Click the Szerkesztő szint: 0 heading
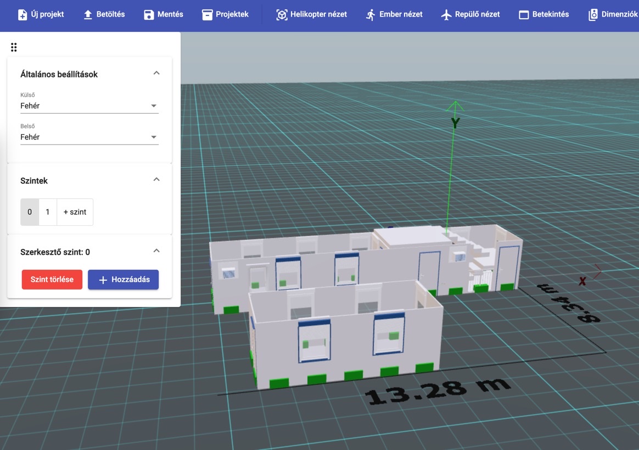The height and width of the screenshot is (450, 639). [x=55, y=253]
